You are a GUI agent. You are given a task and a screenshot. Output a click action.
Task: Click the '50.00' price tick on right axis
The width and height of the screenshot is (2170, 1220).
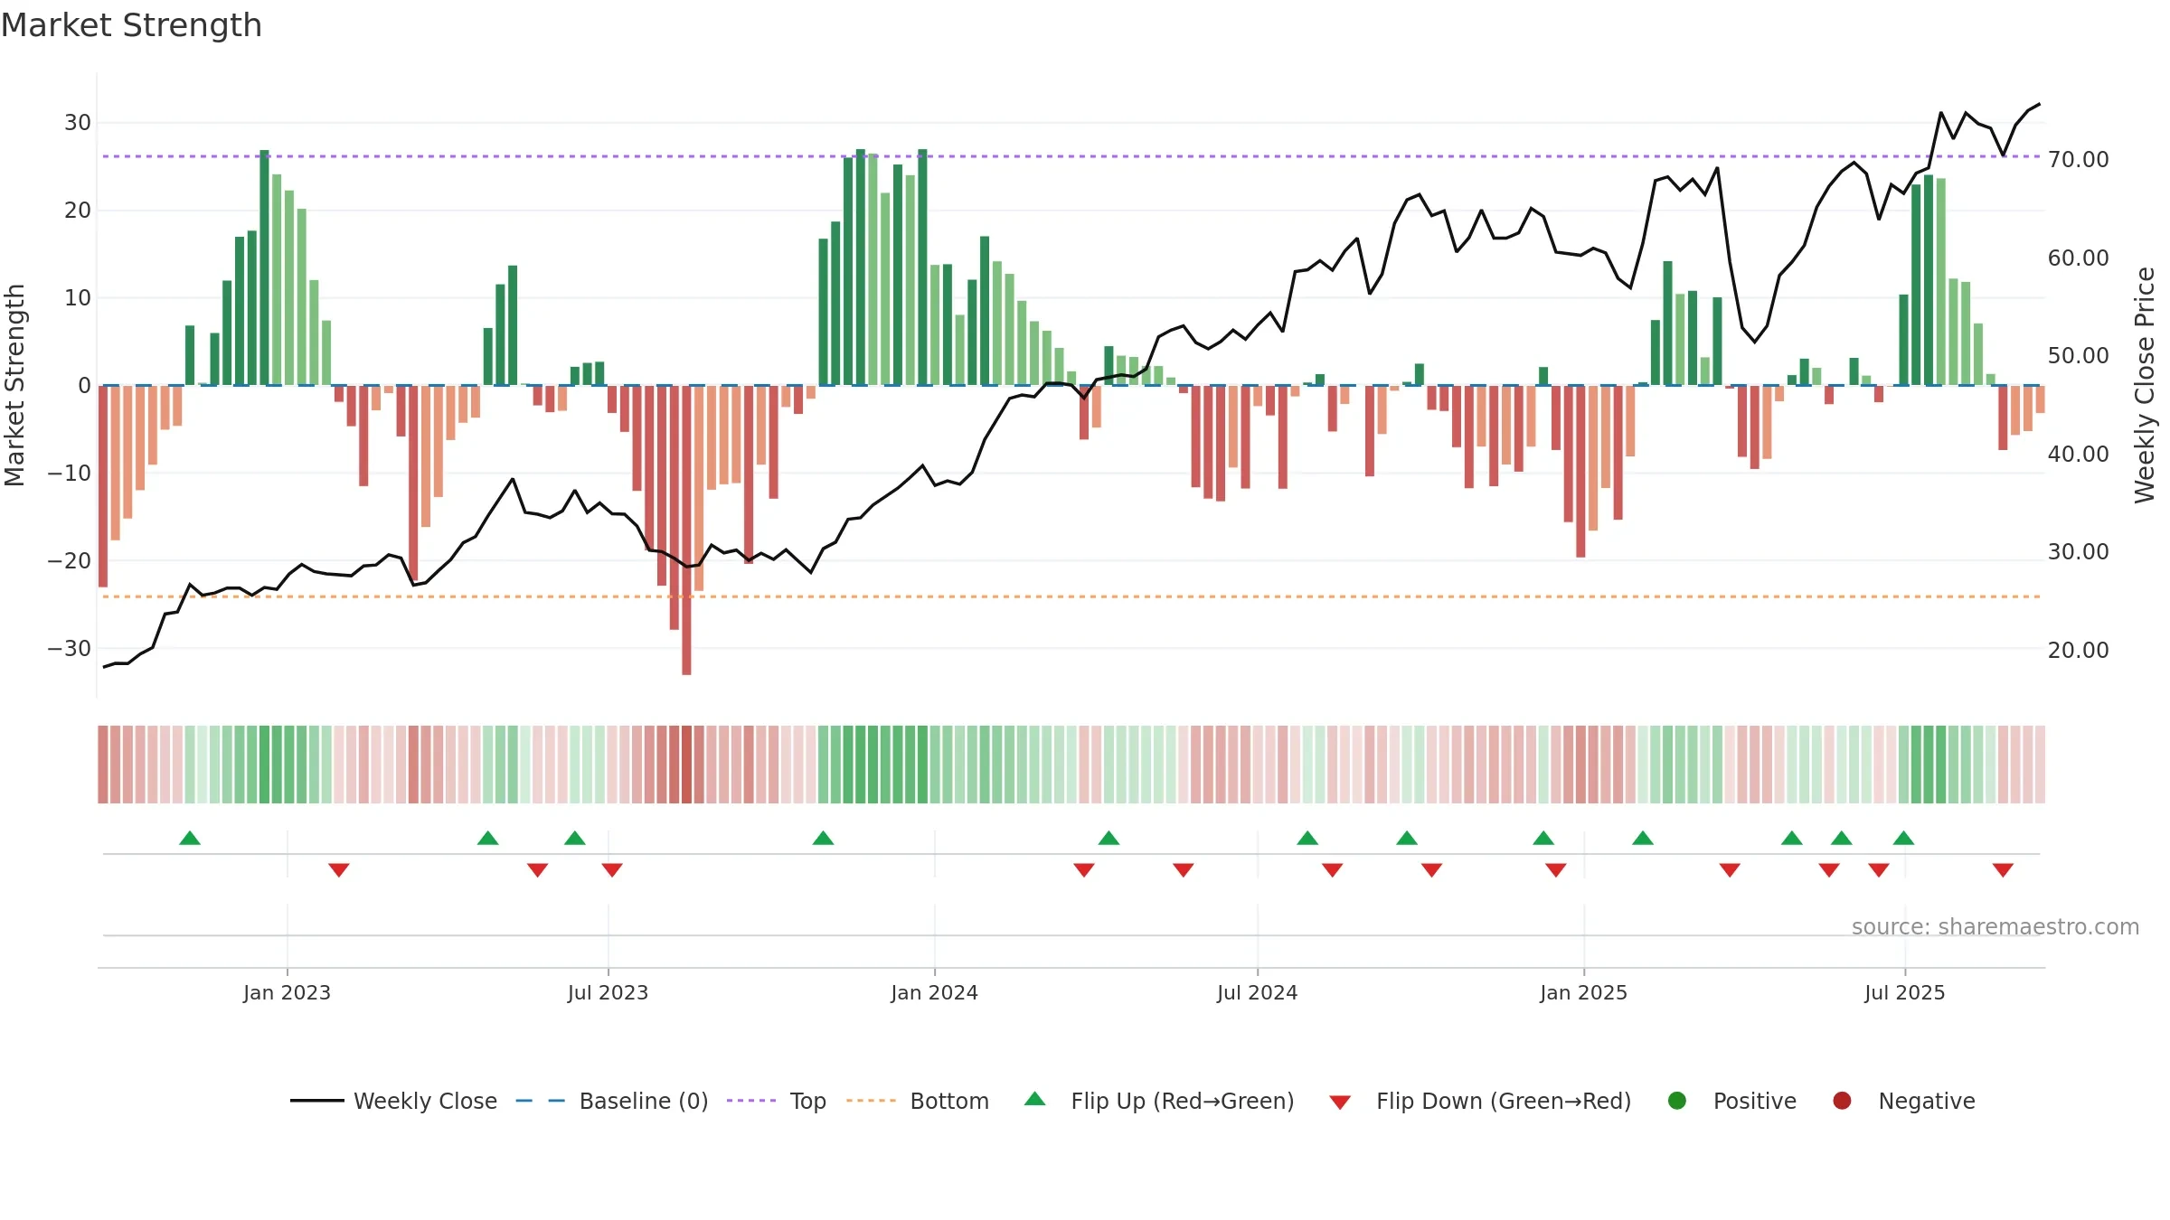2078,355
